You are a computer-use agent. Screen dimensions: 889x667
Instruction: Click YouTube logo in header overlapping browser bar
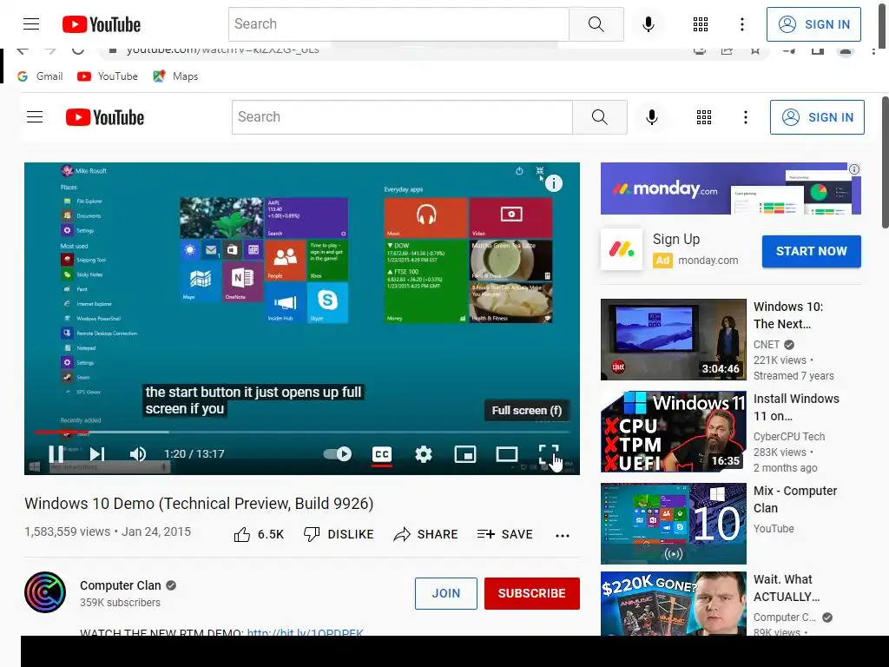coord(102,24)
